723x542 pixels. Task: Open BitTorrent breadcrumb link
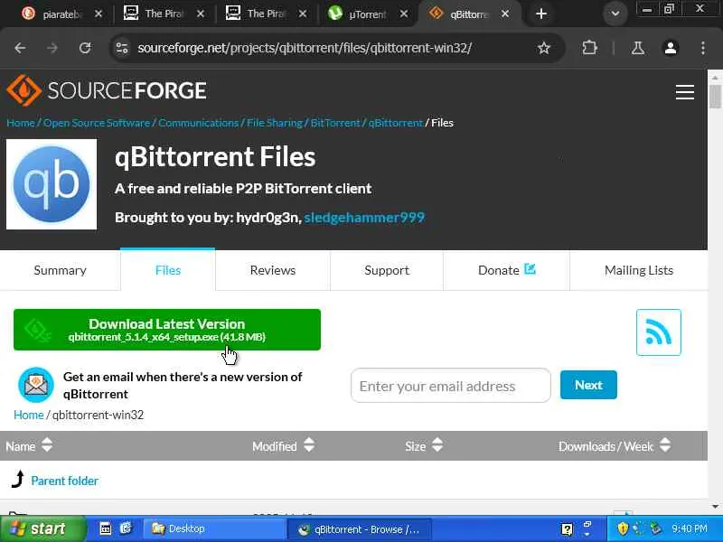335,123
